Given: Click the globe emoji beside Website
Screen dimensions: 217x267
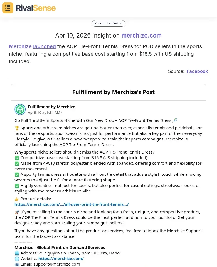Looking at the screenshot, I should pyautogui.click(x=17, y=259).
